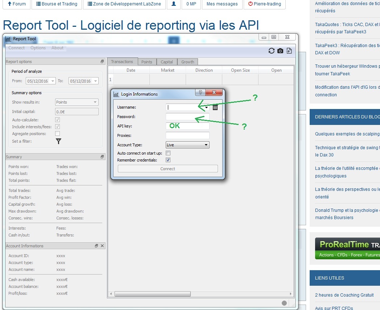Click the 0 MP button

(x=191, y=4)
